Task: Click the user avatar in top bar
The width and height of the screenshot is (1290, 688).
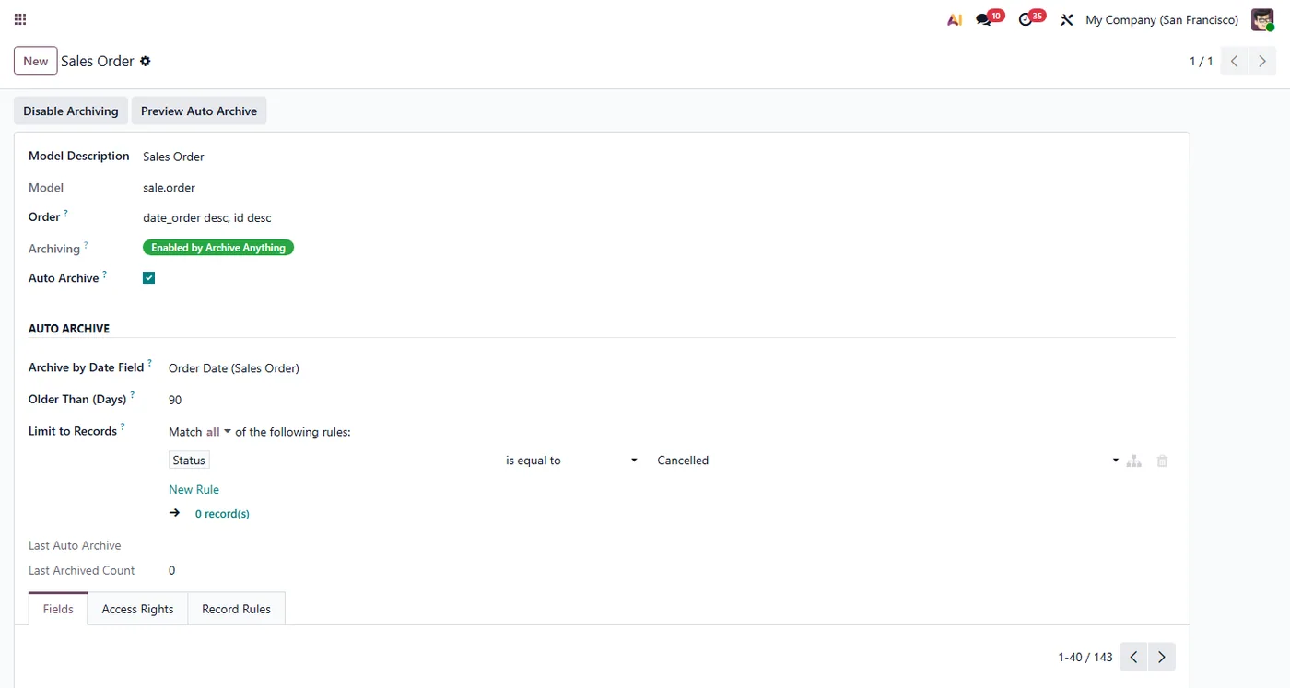Action: tap(1262, 19)
